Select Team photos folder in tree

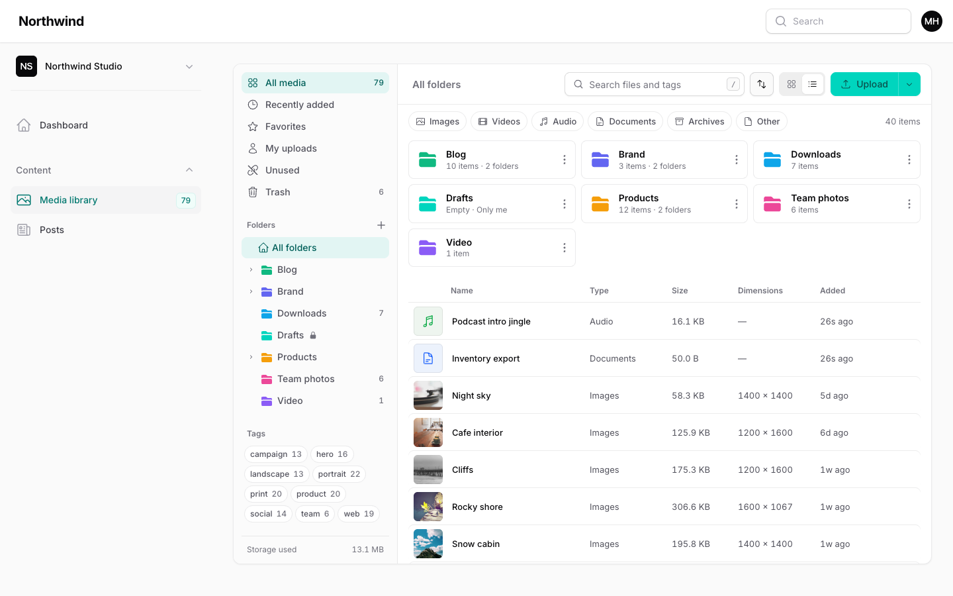315,379
